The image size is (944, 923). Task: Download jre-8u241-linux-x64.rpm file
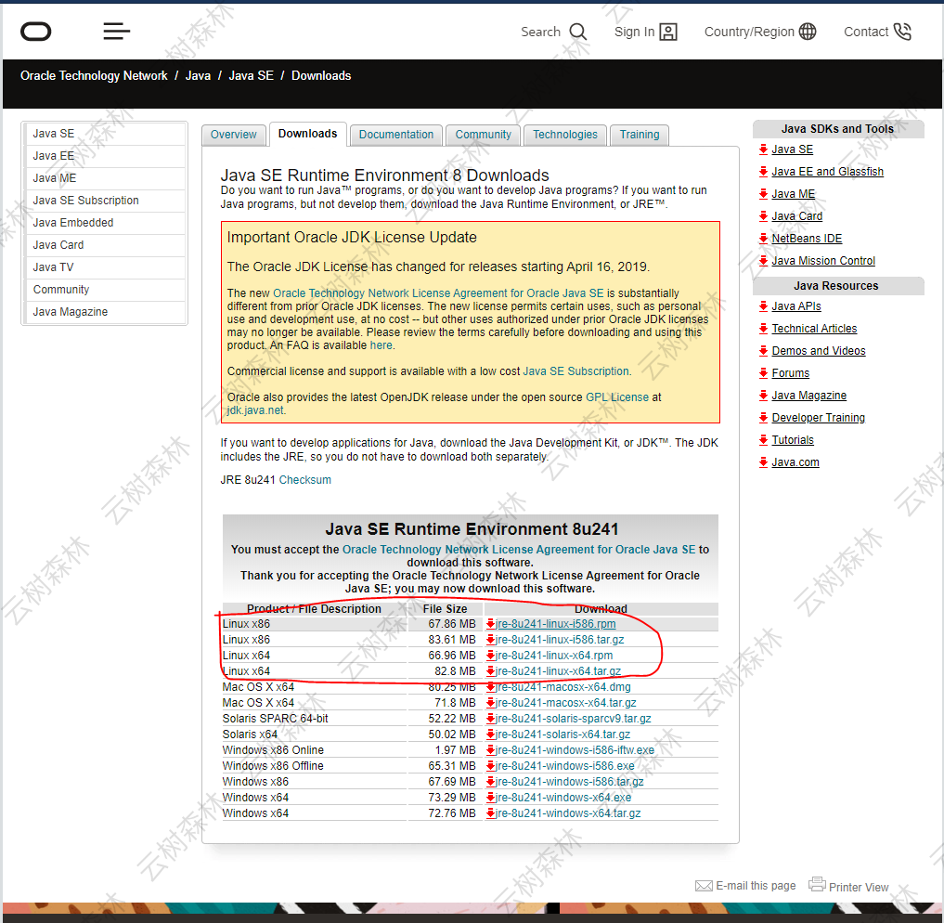point(554,655)
